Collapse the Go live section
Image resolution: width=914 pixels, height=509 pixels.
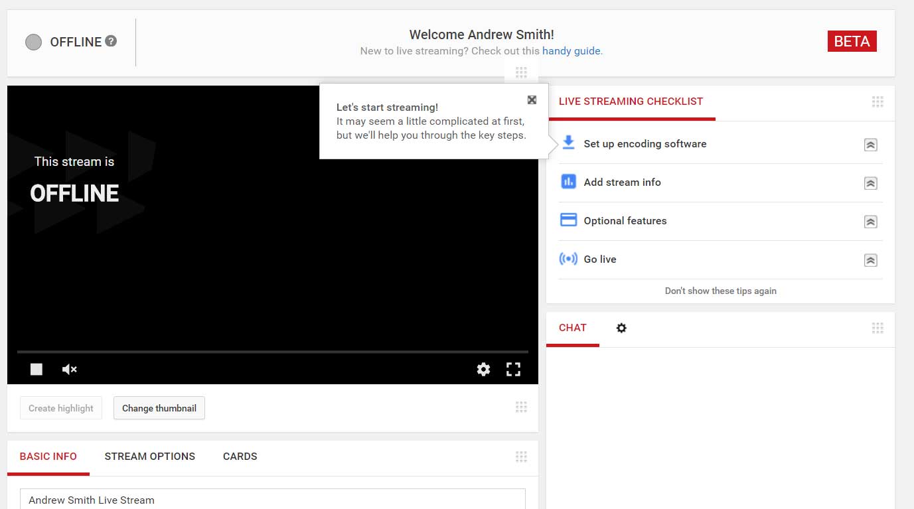tap(870, 260)
